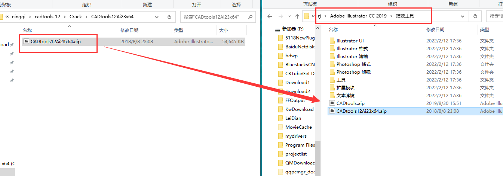Open the Photoshop 滤镜 folder
This screenshot has height=176, width=503.
coord(353,72)
